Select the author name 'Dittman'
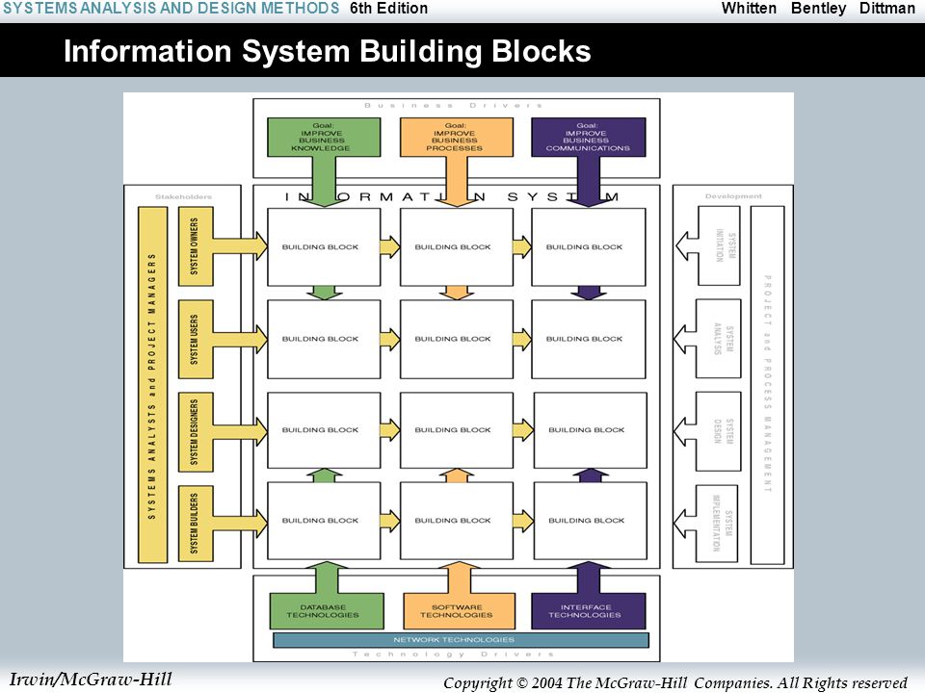 point(886,9)
